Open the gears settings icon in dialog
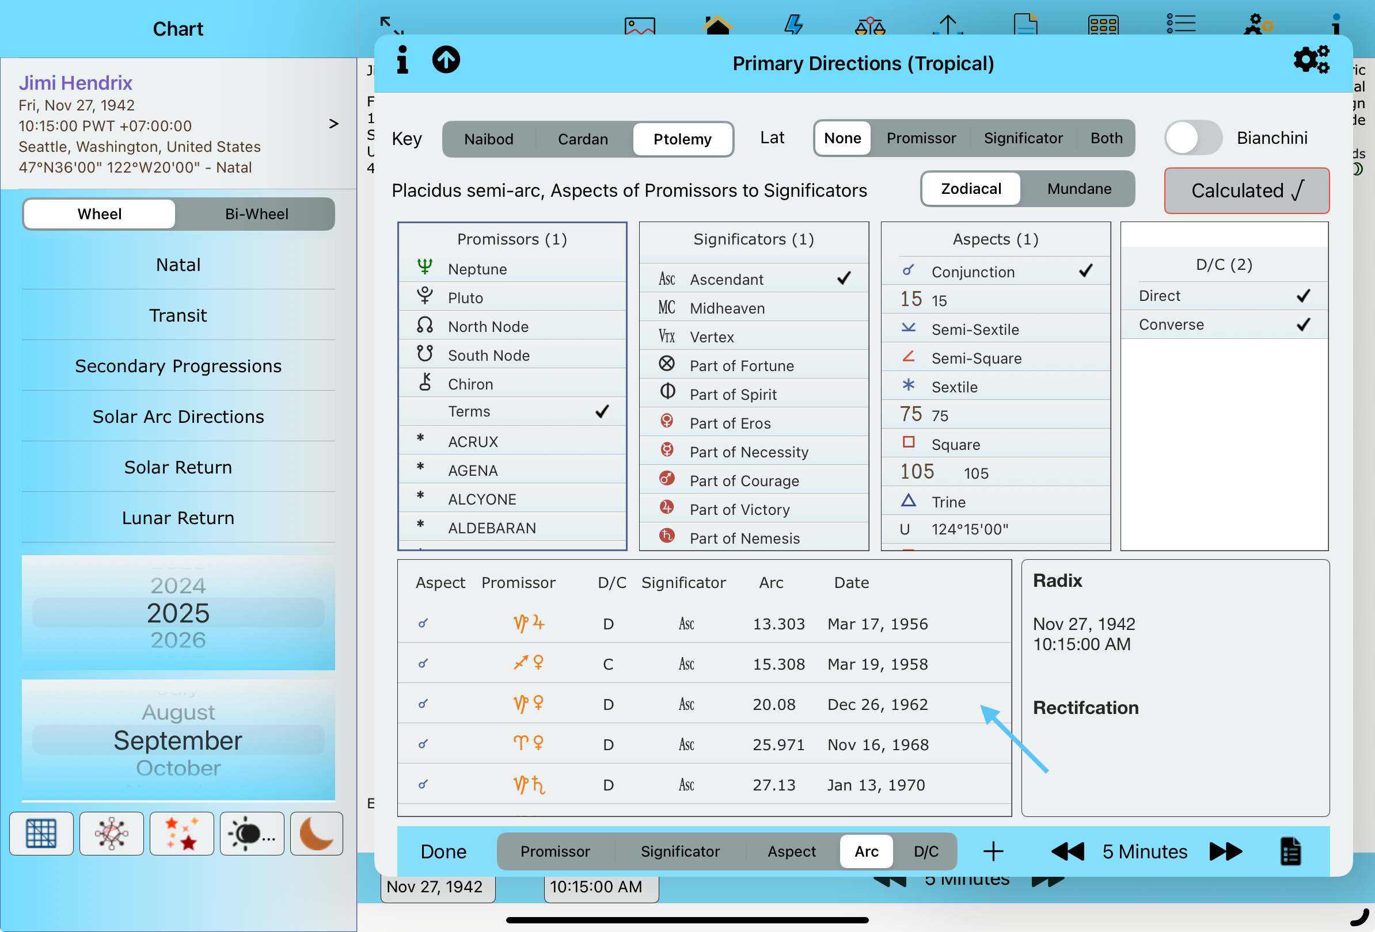1375x932 pixels. pyautogui.click(x=1311, y=60)
